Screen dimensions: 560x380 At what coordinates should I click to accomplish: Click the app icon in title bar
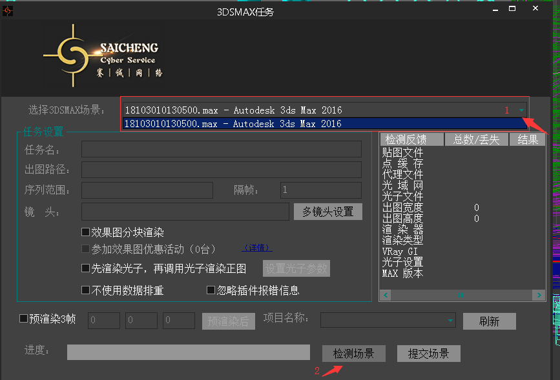[x=8, y=10]
